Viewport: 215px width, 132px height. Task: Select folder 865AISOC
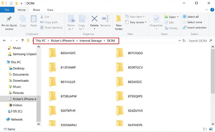click(129, 82)
